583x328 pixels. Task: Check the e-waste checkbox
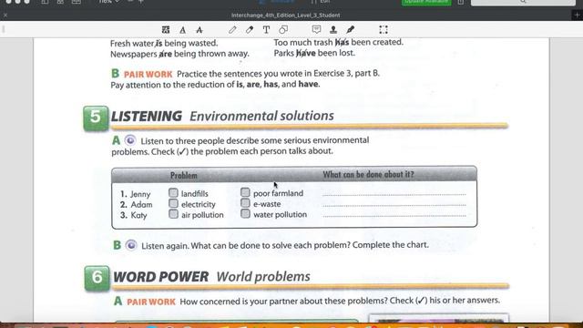pos(245,203)
